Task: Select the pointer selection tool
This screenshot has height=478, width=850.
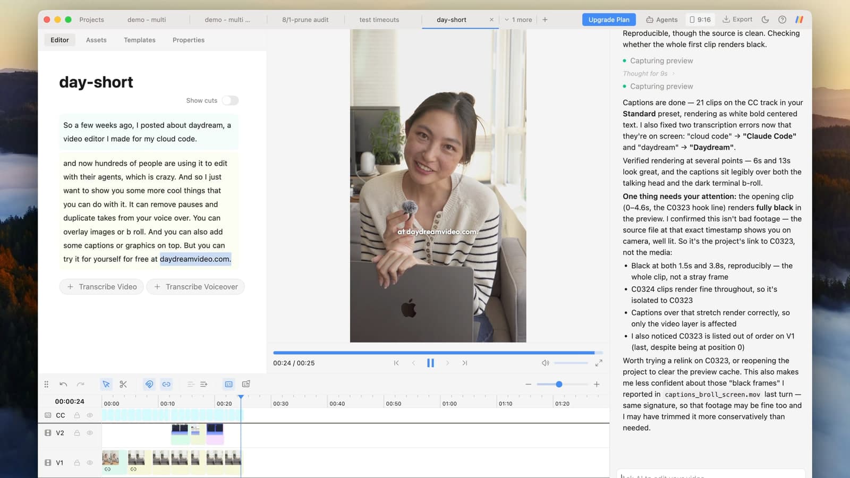Action: tap(106, 384)
